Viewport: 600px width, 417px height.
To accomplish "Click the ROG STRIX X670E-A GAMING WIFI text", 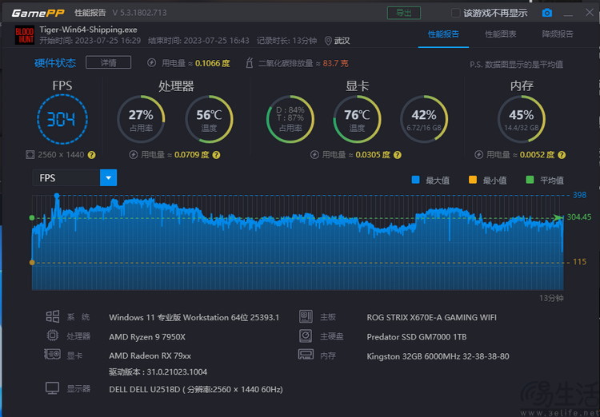I will tap(432, 317).
